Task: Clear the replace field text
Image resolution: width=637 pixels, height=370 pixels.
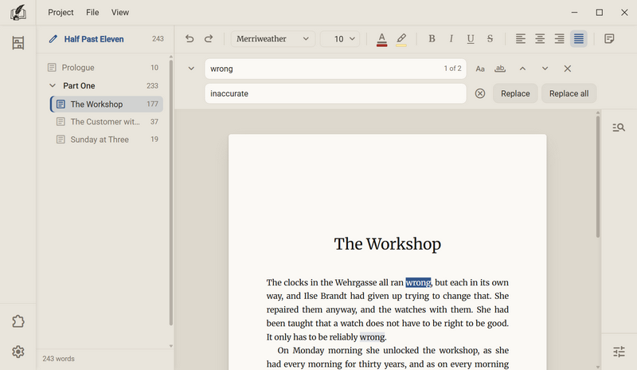Action: pos(480,93)
